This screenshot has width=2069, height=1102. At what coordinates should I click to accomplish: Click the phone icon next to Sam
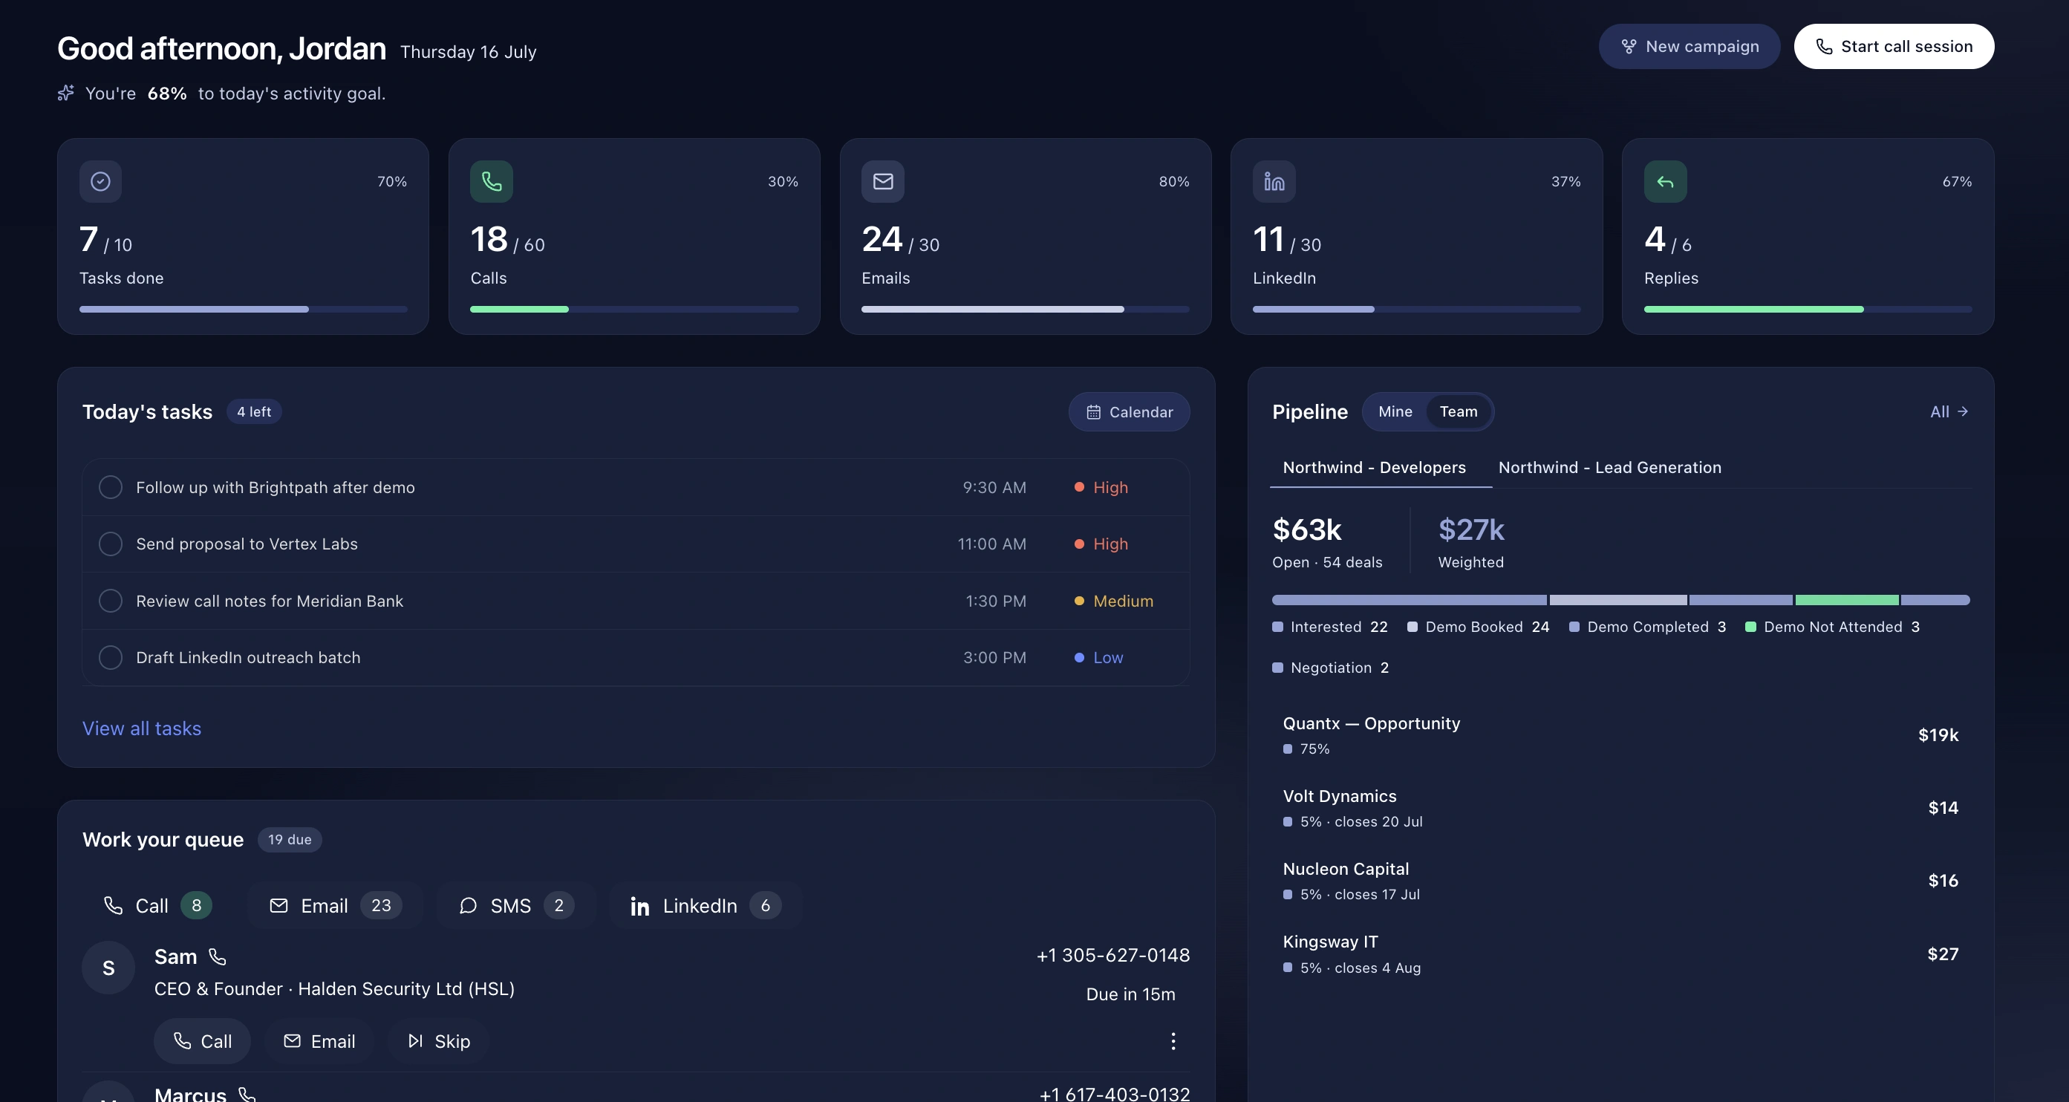tap(218, 956)
